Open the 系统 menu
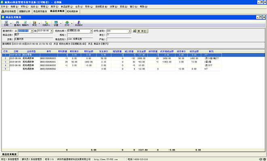The width and height of the screenshot is (267, 161). coord(124,6)
